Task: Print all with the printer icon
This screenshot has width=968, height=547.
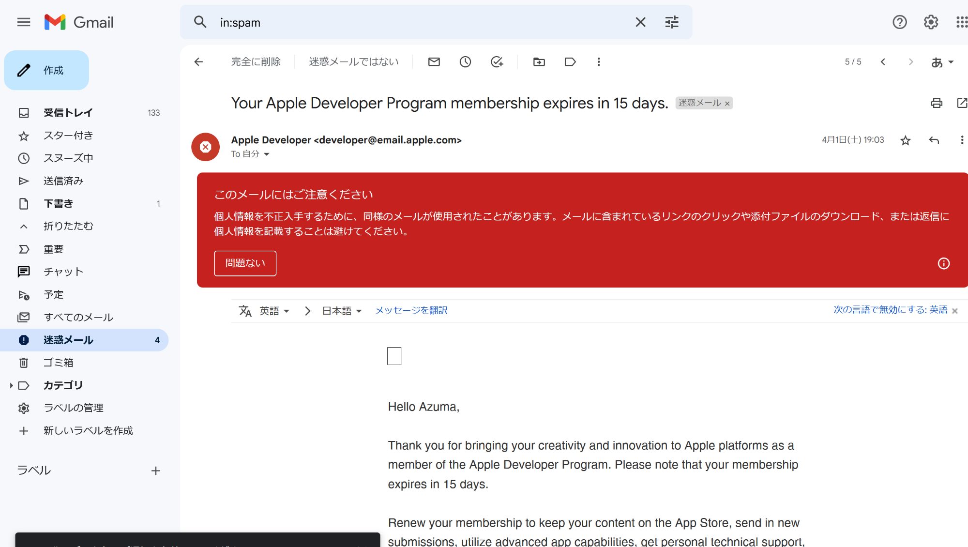Action: click(x=937, y=103)
